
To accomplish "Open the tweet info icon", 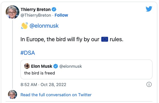I will [149, 84].
